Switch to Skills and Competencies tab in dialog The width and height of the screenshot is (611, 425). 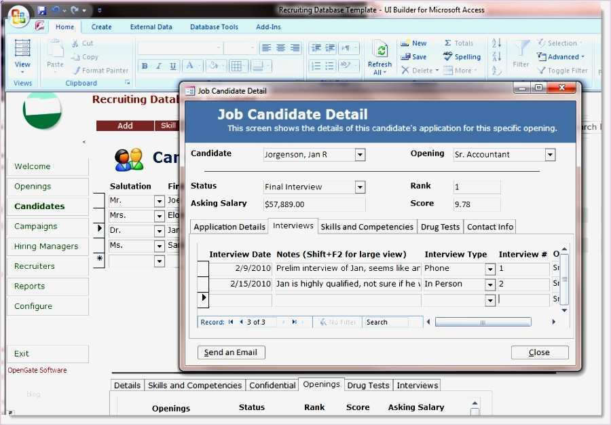(367, 227)
